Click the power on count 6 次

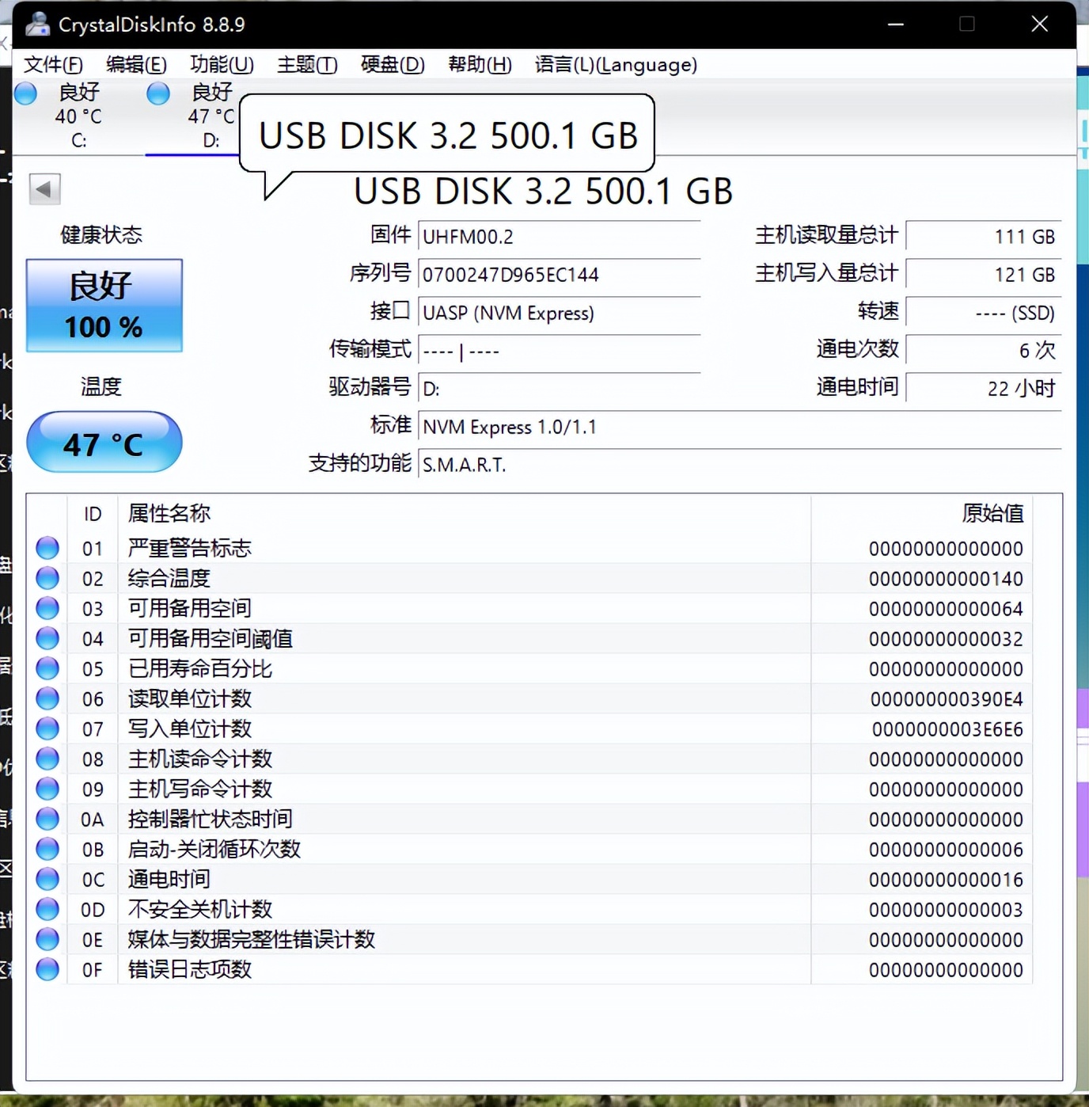(x=983, y=351)
